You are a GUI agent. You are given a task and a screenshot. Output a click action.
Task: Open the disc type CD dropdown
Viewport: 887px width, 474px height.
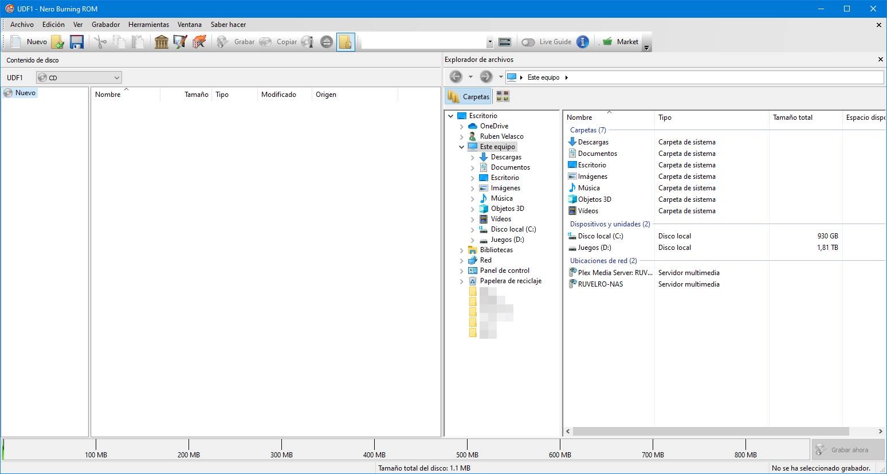point(79,77)
